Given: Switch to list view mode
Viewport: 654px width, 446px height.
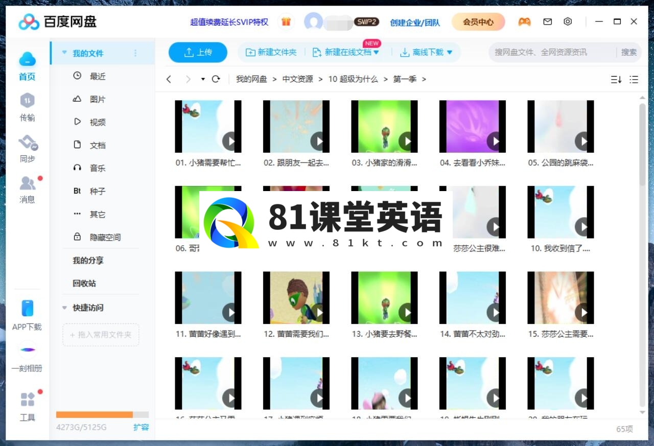Looking at the screenshot, I should point(634,79).
